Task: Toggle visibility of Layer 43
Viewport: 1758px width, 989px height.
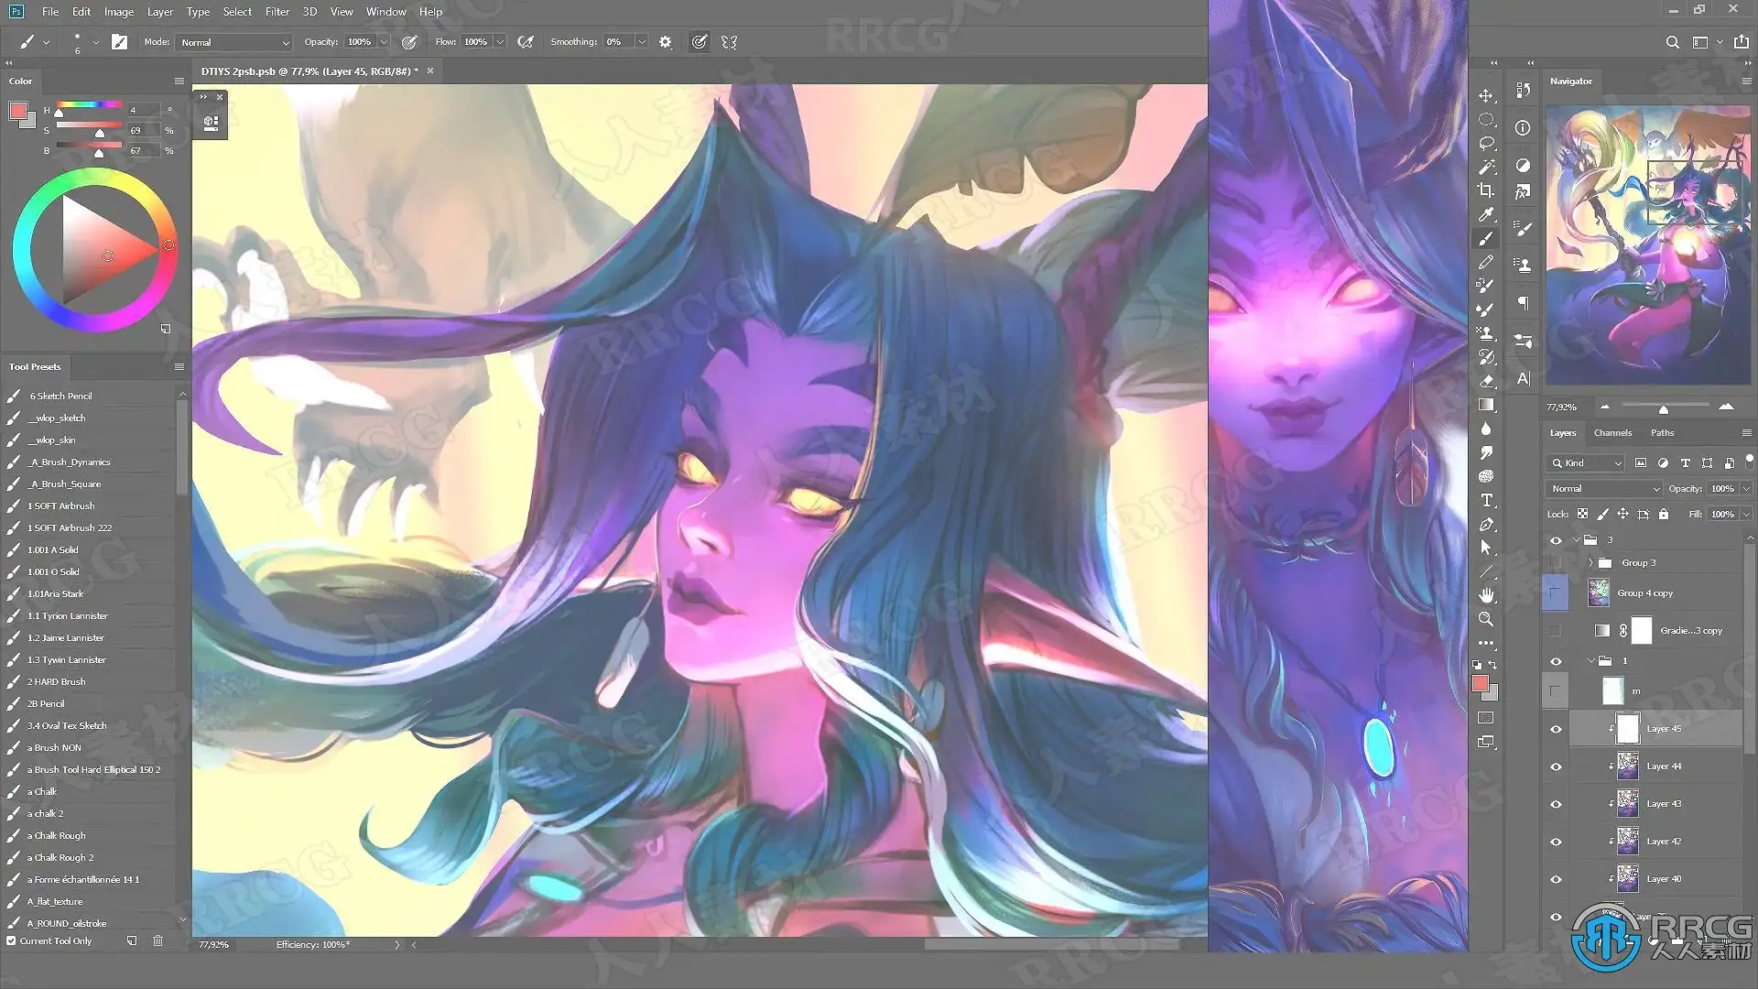Action: pyautogui.click(x=1556, y=804)
